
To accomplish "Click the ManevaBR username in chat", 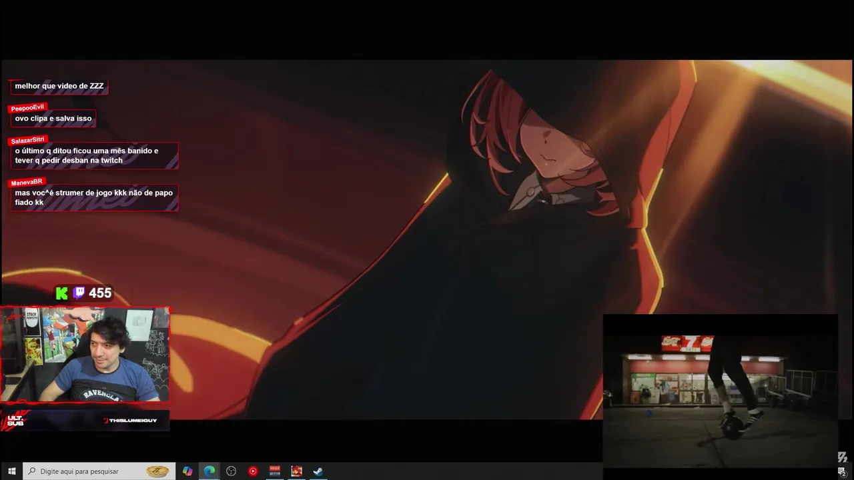I will click(27, 182).
